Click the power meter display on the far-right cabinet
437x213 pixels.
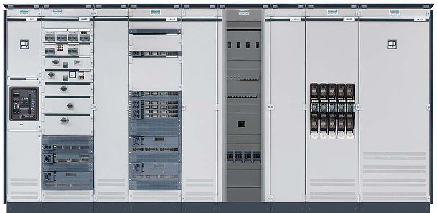pos(392,44)
